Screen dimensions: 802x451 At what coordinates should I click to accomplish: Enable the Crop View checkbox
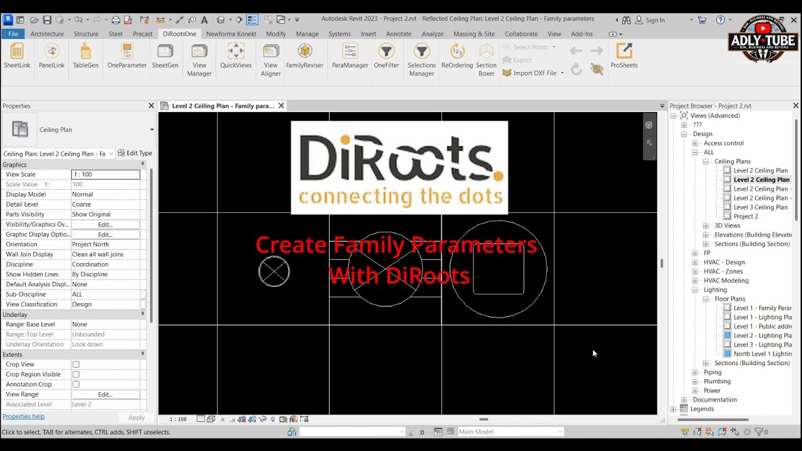(76, 365)
